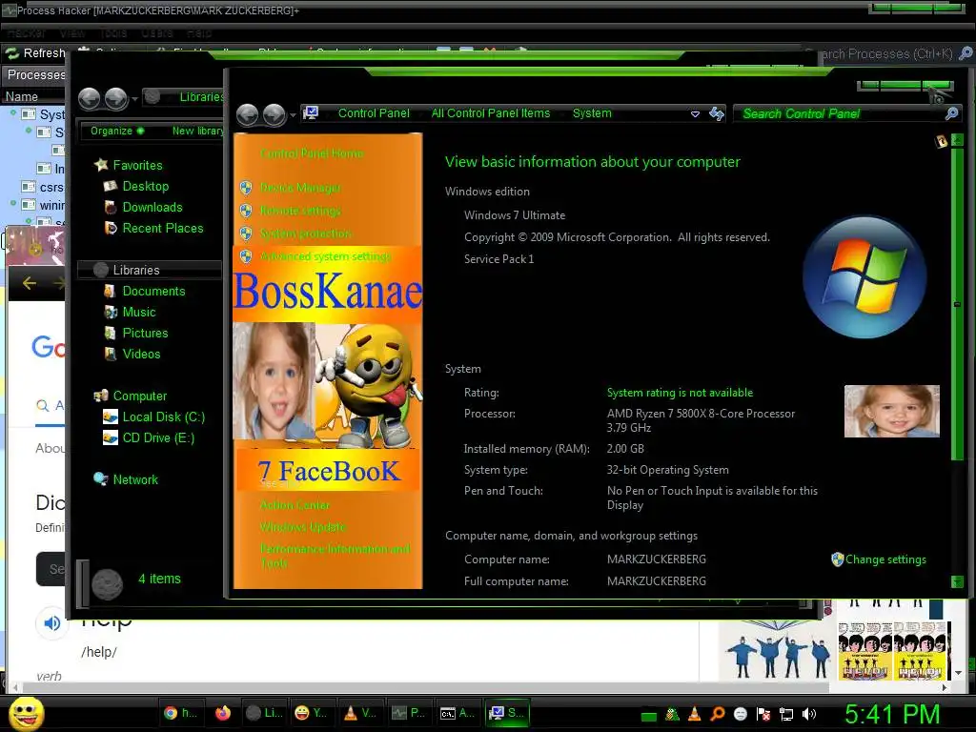
Task: Open Control Panel Home link
Action: click(312, 153)
